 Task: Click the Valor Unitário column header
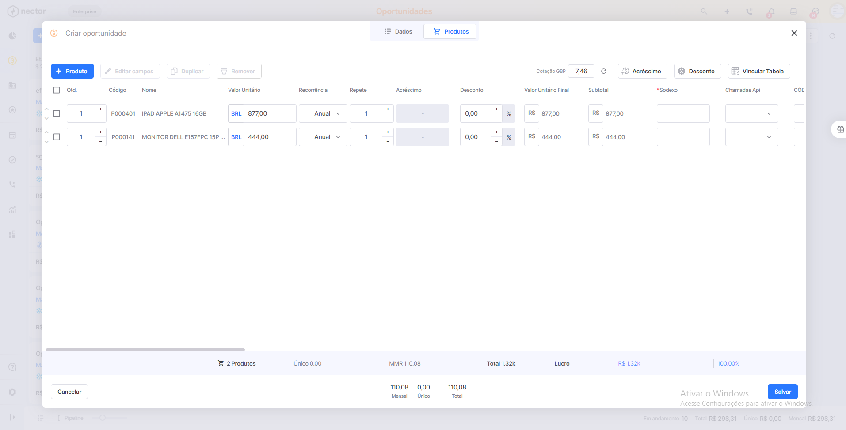tap(244, 90)
